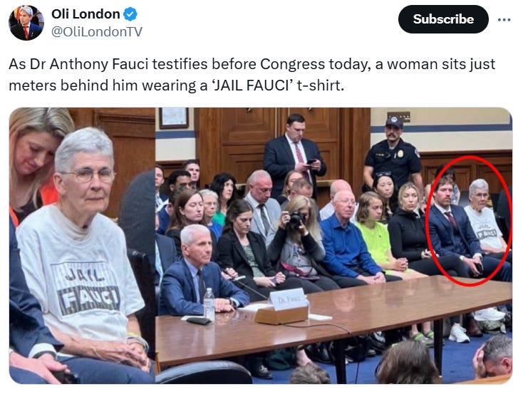This screenshot has height=394, width=523.
Task: Click the water bottle on the witness table
Action: [x=209, y=305]
